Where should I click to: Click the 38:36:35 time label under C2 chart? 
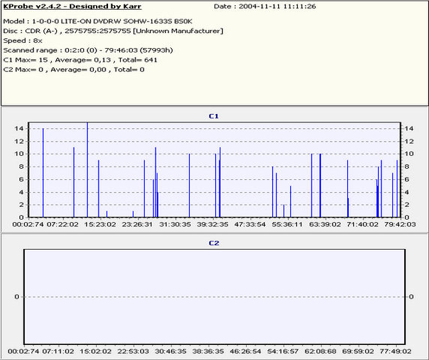208,351
